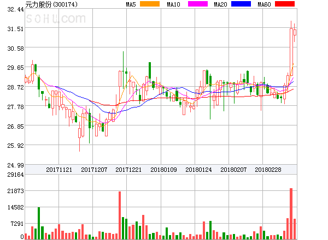The image size is (328, 240).
Task: Click the 28.72 price axis label
Action: click(15, 87)
